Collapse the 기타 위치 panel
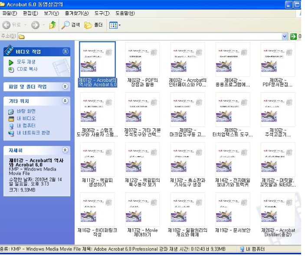 (65, 100)
